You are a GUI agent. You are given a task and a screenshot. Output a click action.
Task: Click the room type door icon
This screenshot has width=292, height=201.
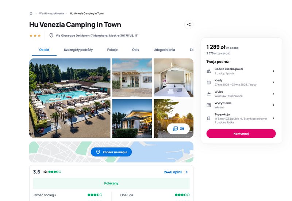point(209,118)
